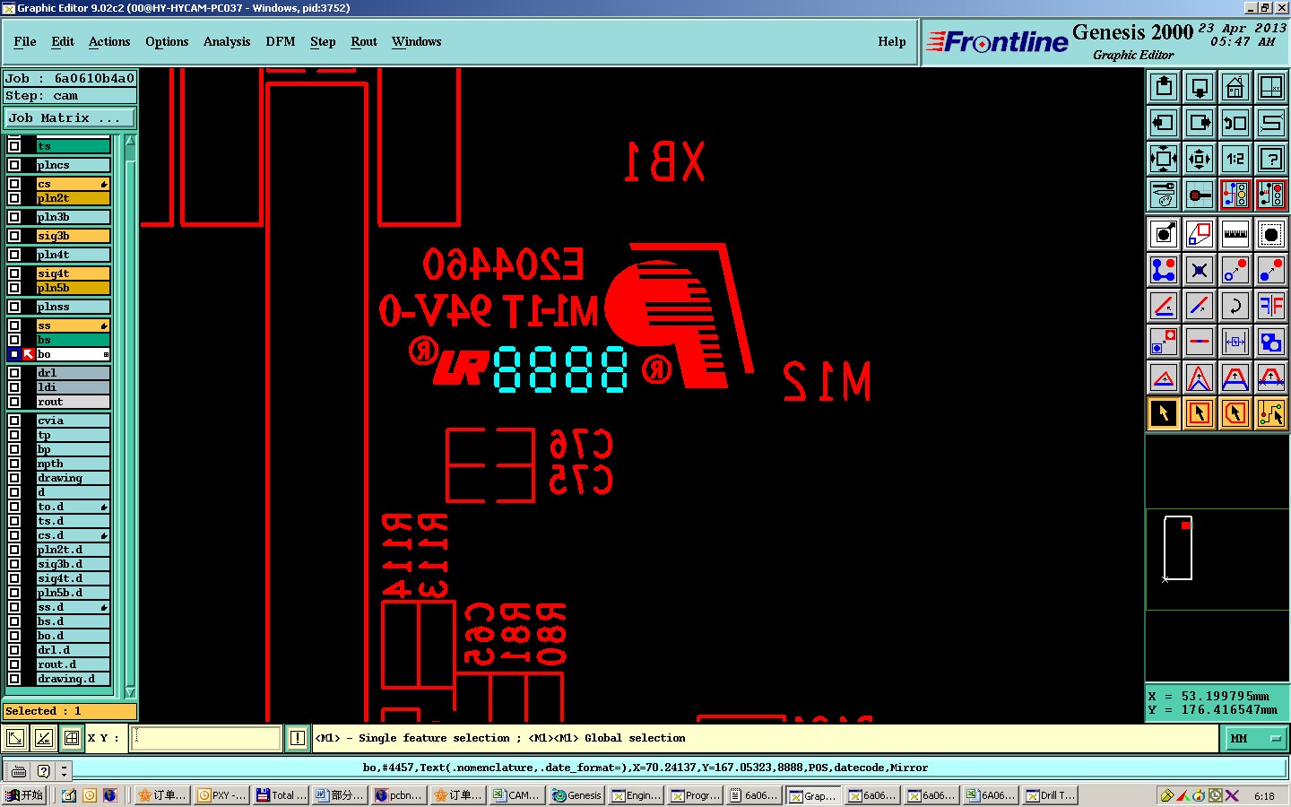This screenshot has width=1291, height=807.
Task: Click layer list scroll down arrow
Action: pyautogui.click(x=131, y=691)
